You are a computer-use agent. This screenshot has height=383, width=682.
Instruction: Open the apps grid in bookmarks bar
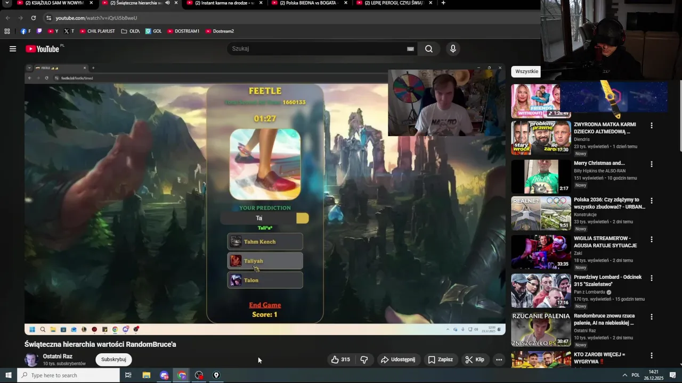click(7, 31)
